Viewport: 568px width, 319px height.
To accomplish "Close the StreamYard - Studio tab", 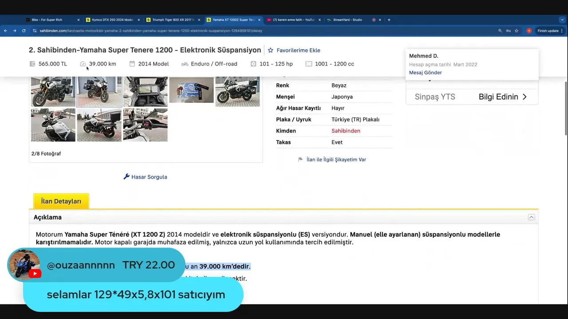I will point(380,19).
